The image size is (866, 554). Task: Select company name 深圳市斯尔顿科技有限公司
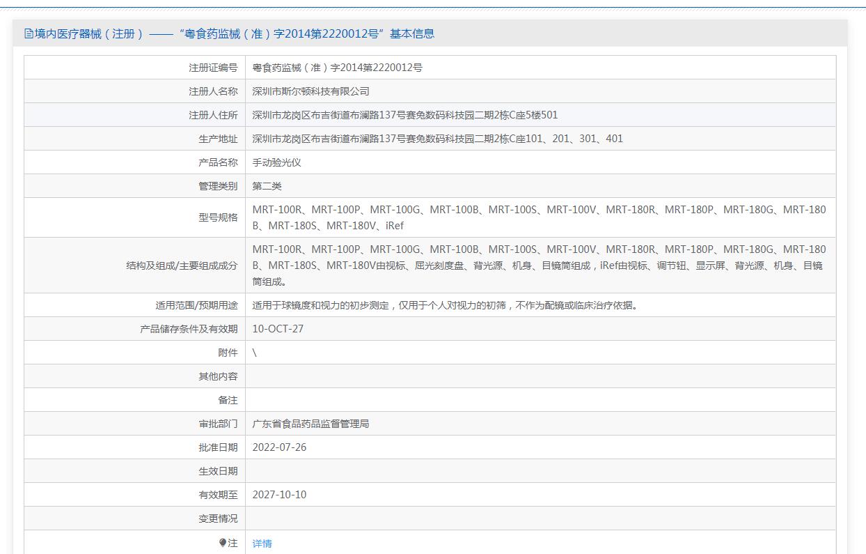point(311,91)
